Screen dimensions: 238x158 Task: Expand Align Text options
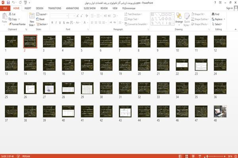coord(131,19)
